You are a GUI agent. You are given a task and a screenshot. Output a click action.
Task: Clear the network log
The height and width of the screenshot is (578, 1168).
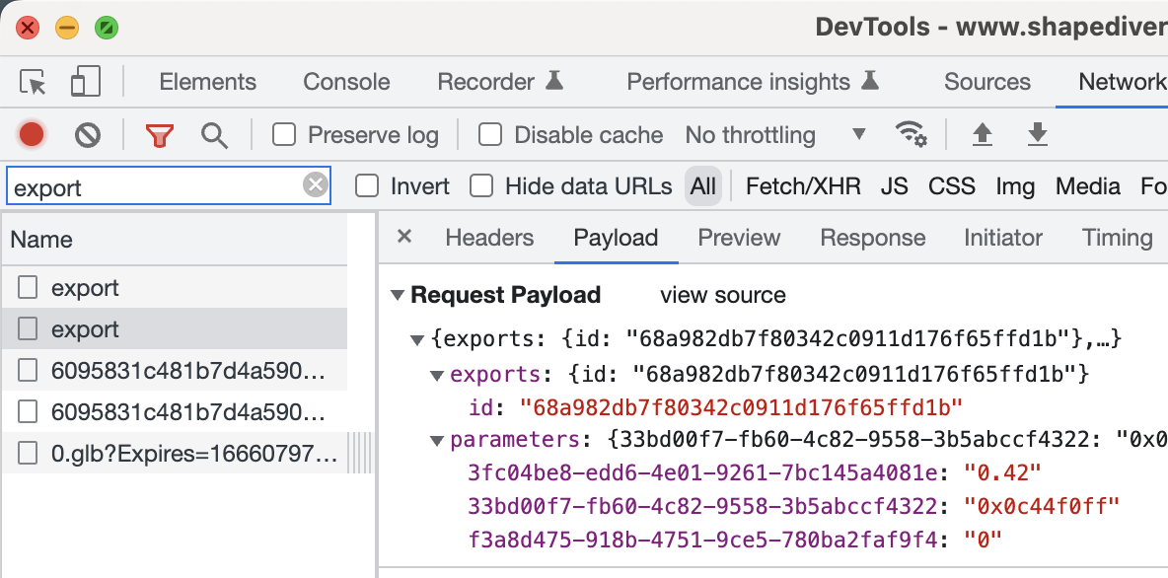[x=88, y=135]
